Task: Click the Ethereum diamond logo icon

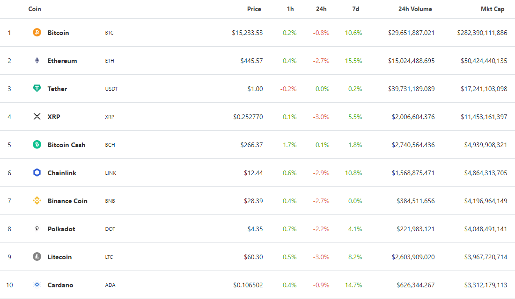Action: [37, 61]
